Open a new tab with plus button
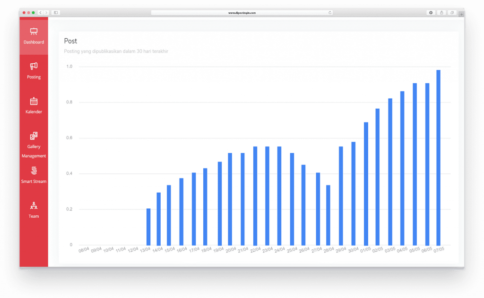Image resolution: width=484 pixels, height=298 pixels. (x=461, y=14)
